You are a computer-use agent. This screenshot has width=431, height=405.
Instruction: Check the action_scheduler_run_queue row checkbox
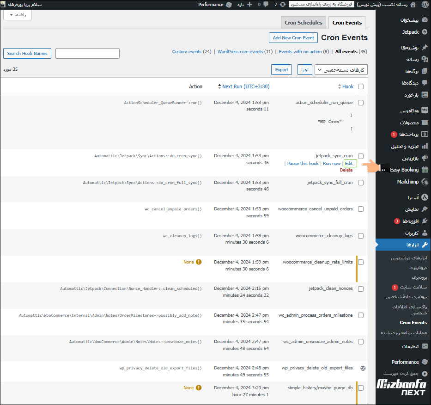[361, 103]
